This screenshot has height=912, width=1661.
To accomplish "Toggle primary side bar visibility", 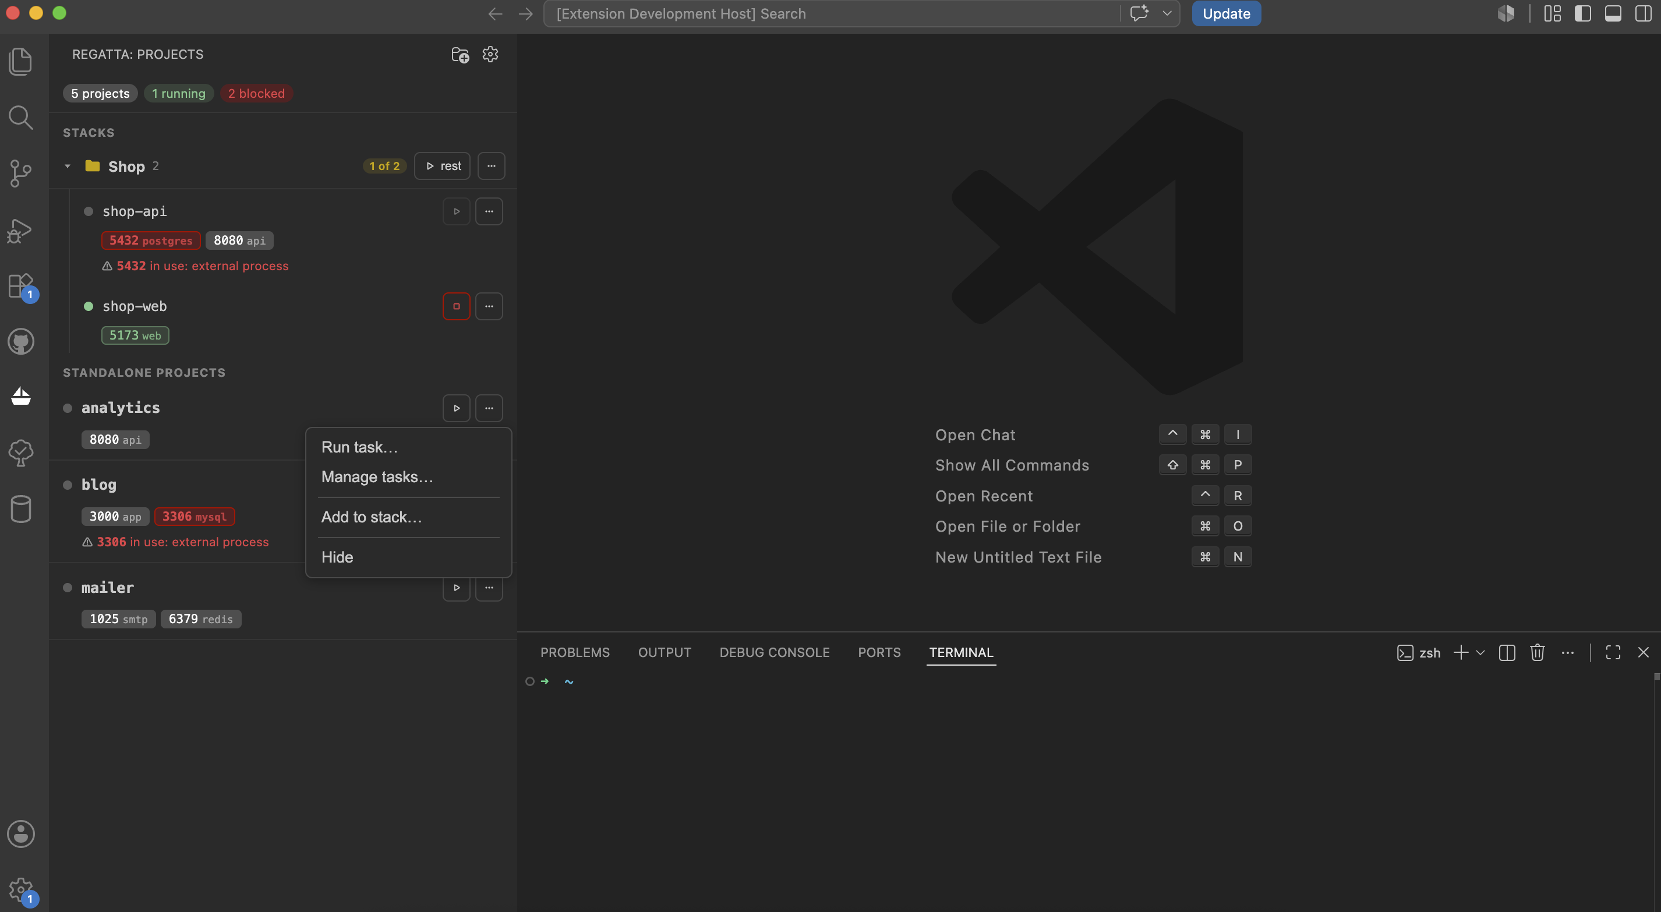I will [x=1583, y=13].
